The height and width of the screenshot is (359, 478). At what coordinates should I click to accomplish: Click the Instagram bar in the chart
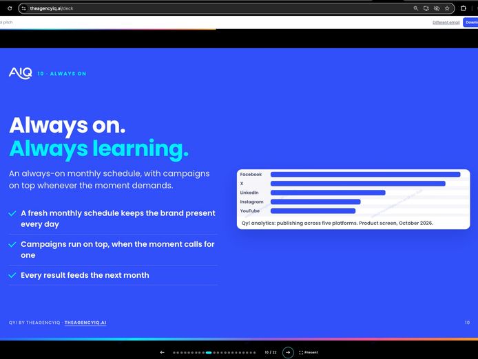pyautogui.click(x=315, y=202)
